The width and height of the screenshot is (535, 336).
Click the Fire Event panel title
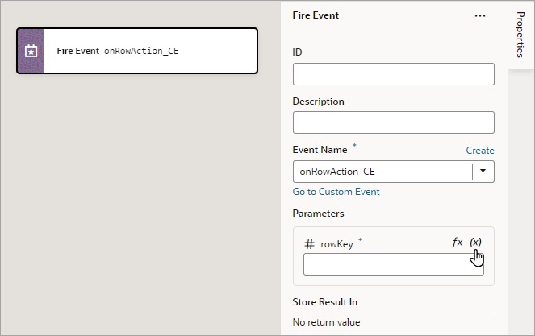[316, 15]
